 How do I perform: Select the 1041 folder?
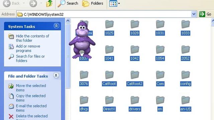109,53
